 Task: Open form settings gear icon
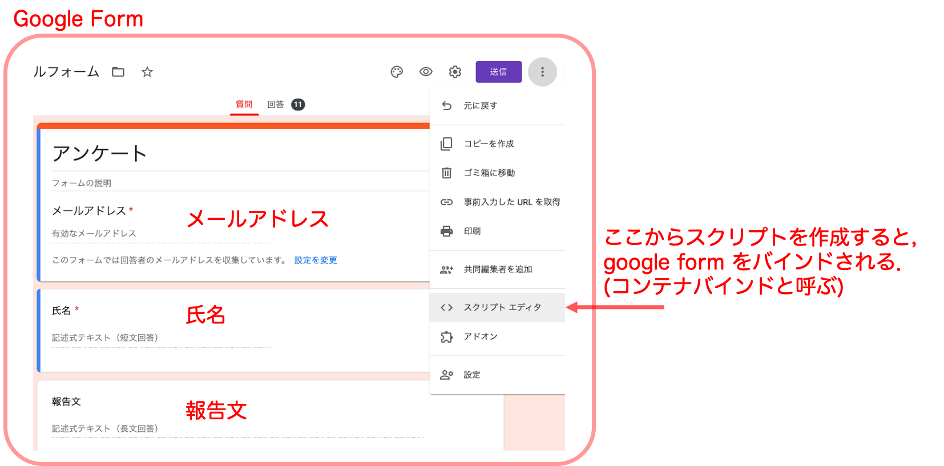click(x=455, y=72)
